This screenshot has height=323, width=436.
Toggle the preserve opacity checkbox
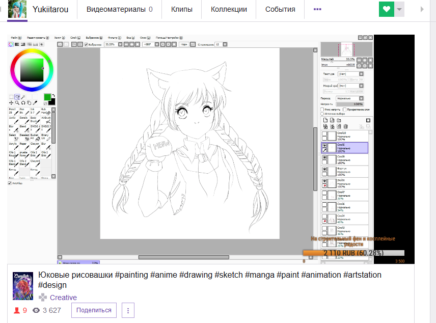(322, 110)
